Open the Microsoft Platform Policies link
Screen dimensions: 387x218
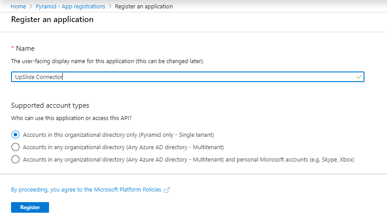86,190
